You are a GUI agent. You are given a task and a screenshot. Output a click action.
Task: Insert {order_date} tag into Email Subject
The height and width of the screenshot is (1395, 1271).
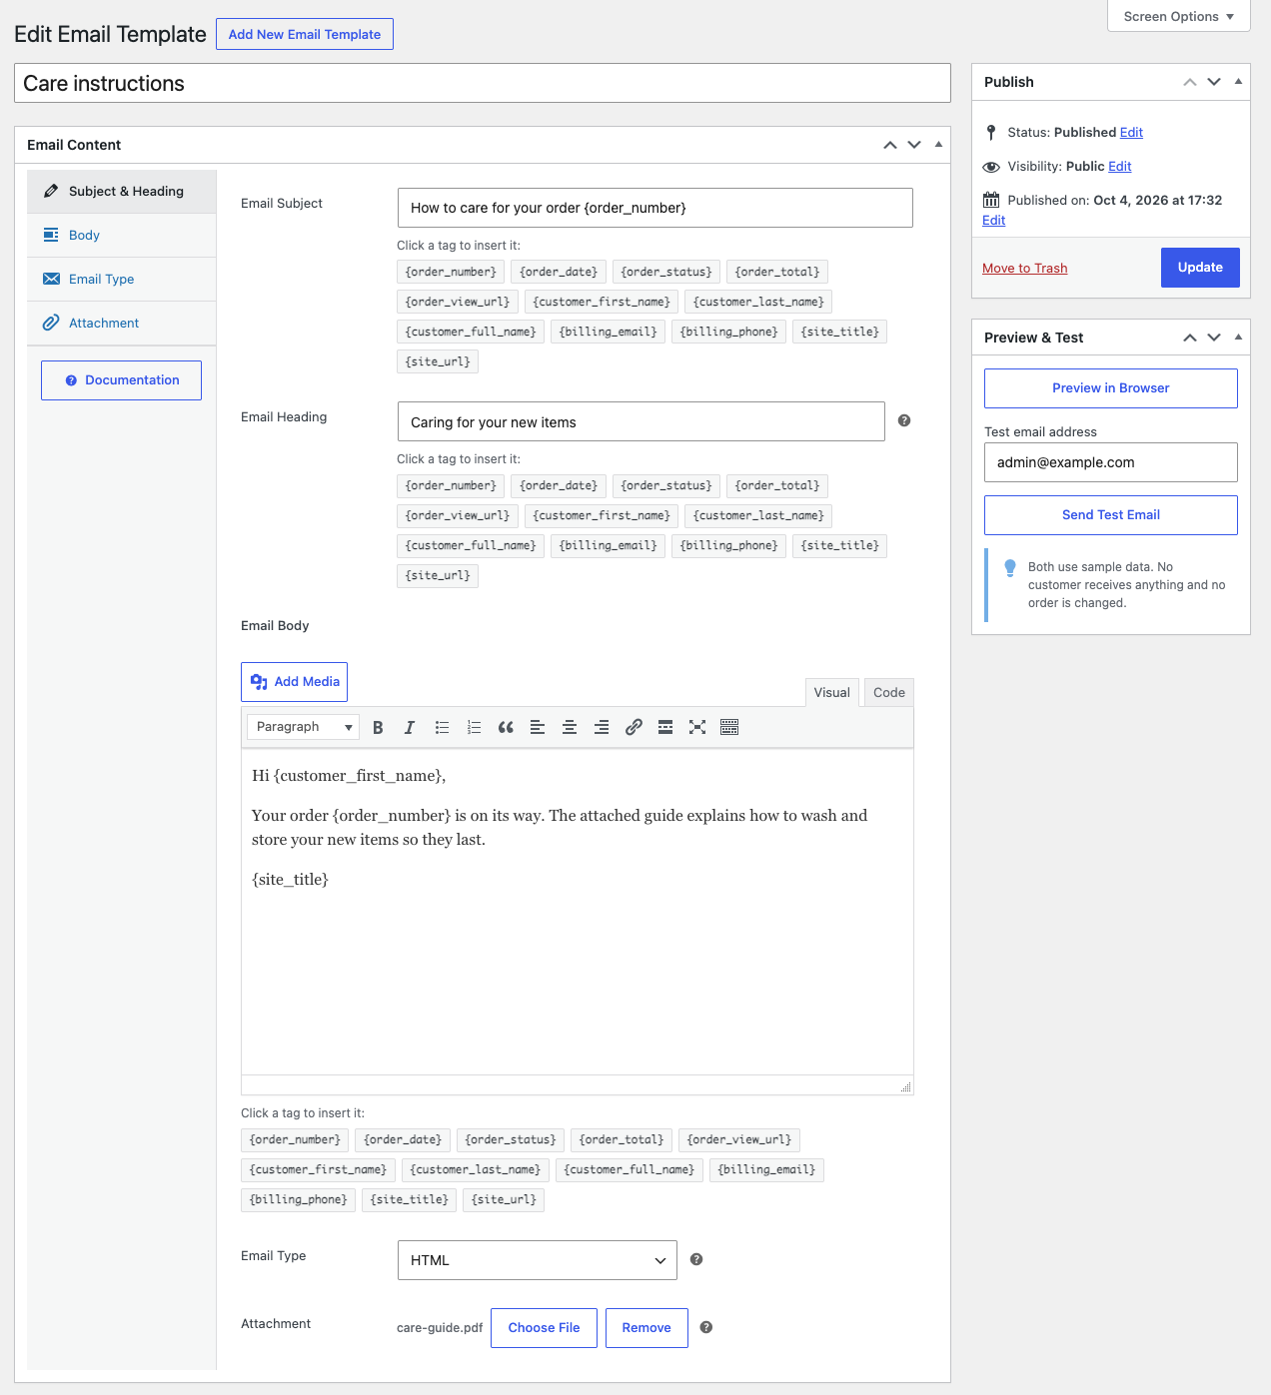(559, 272)
